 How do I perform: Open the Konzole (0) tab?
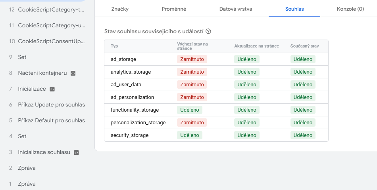pos(350,9)
